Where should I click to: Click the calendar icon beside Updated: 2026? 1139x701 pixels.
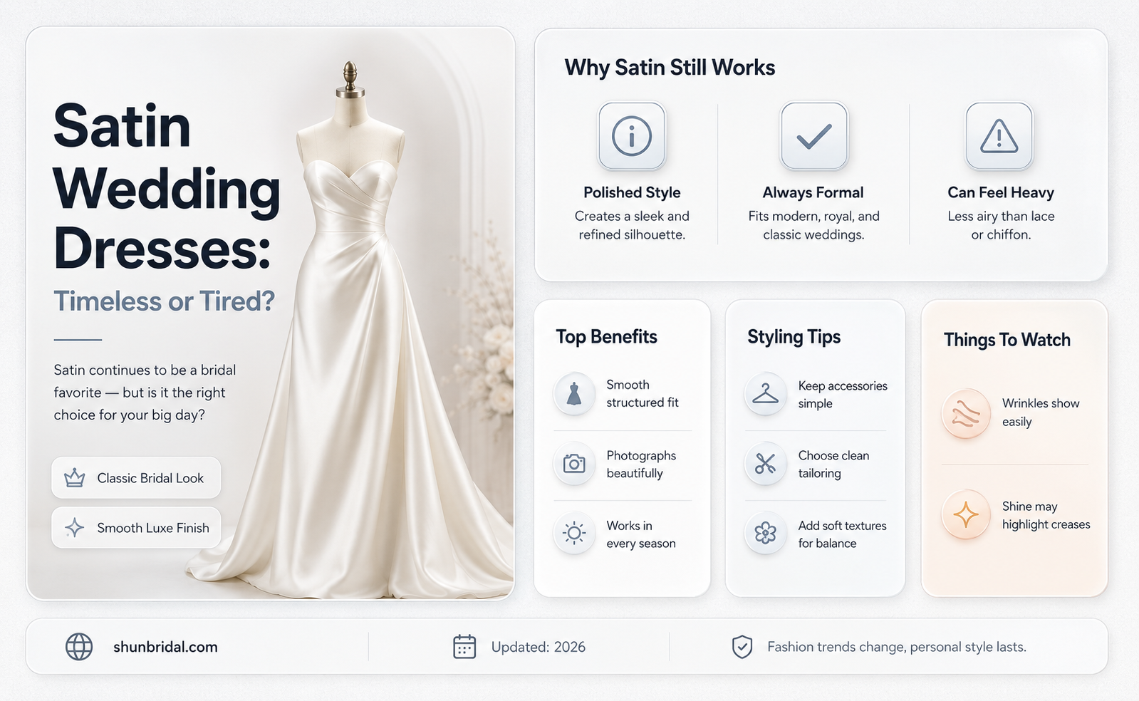464,647
